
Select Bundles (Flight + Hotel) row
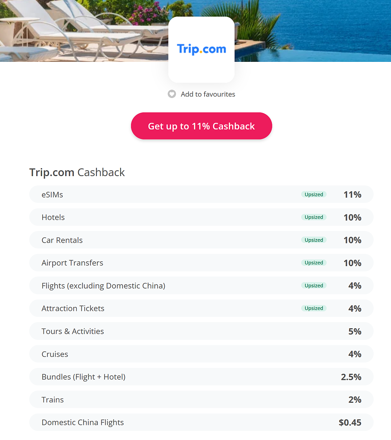pyautogui.click(x=201, y=377)
